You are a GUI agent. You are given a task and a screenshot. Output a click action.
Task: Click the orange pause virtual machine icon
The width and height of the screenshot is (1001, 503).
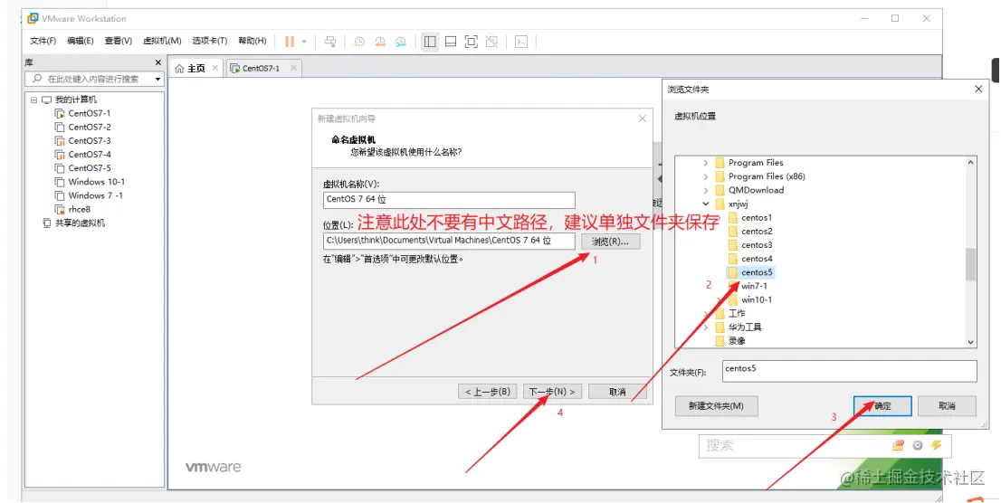[290, 42]
